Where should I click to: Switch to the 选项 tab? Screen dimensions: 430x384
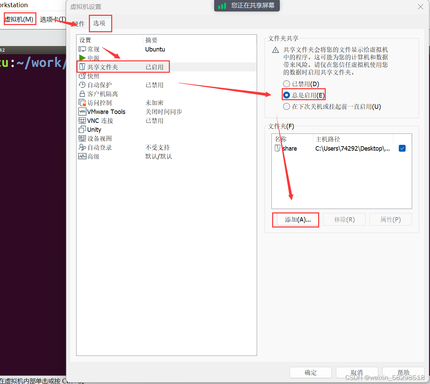pos(100,23)
